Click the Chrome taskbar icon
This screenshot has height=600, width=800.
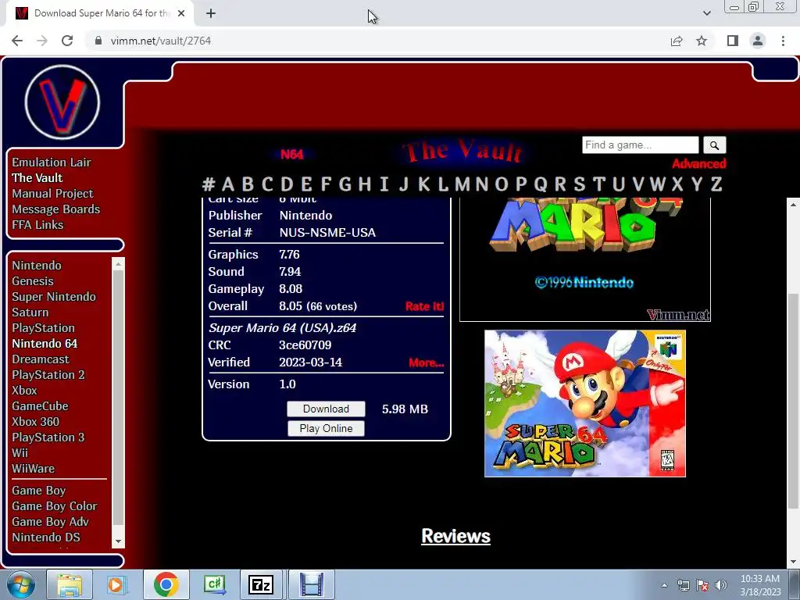click(x=166, y=584)
